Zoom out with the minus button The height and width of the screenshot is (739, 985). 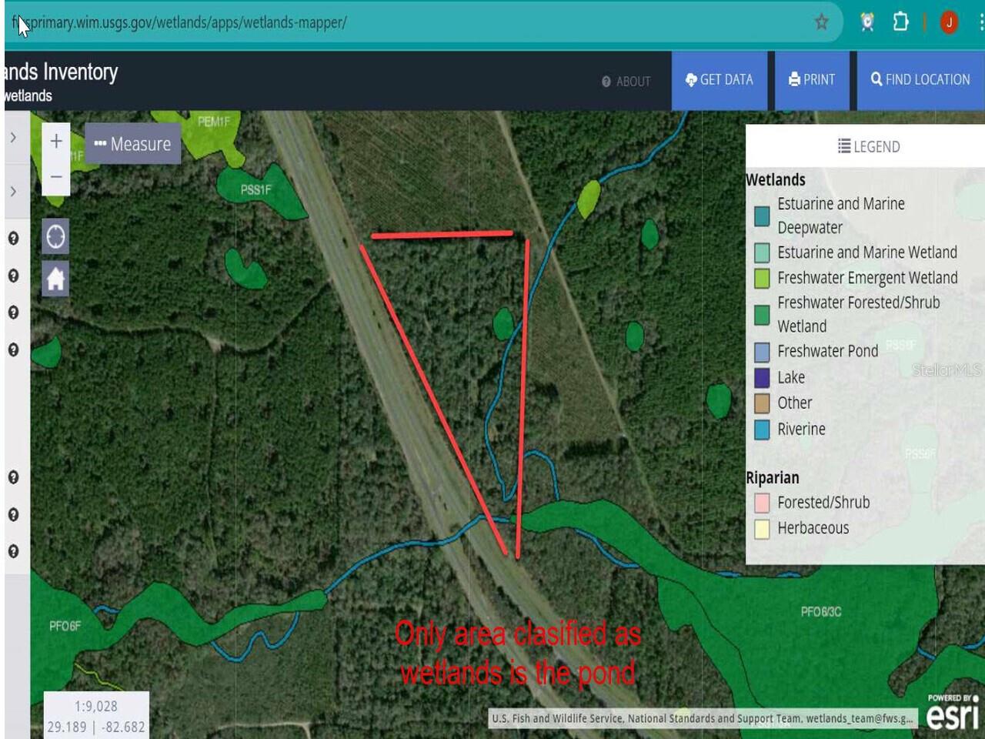tap(56, 176)
